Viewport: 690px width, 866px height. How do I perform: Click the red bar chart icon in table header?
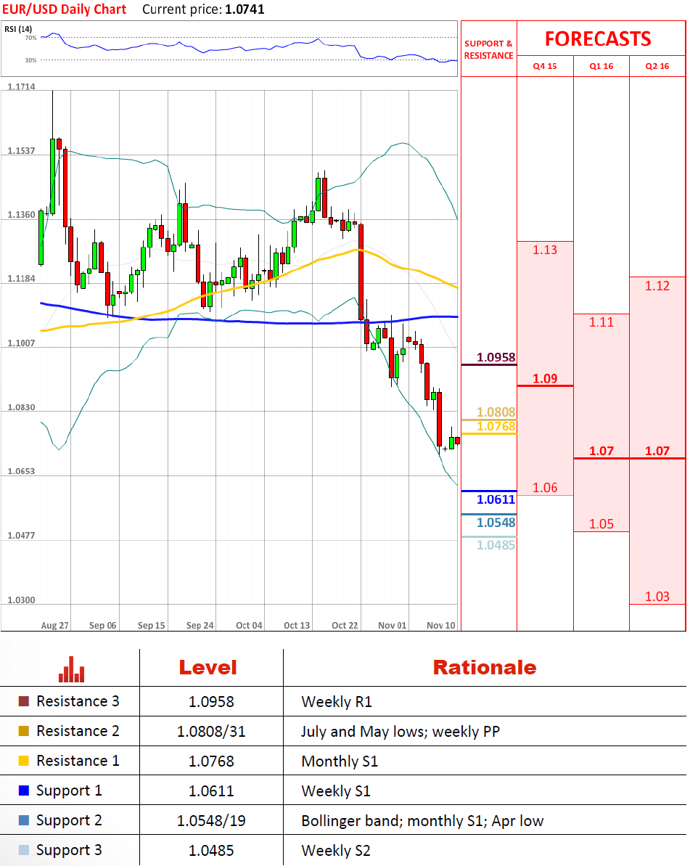[71, 669]
